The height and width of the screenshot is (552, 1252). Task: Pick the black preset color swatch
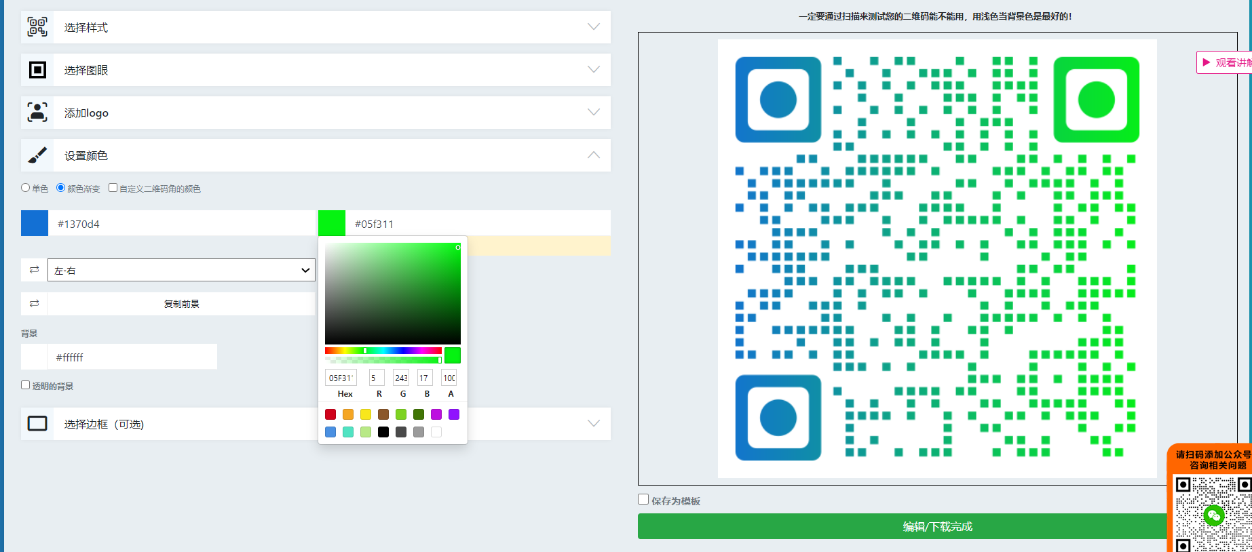[383, 432]
